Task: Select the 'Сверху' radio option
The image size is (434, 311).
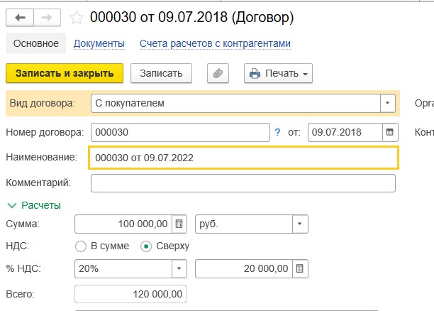Action: [x=146, y=246]
